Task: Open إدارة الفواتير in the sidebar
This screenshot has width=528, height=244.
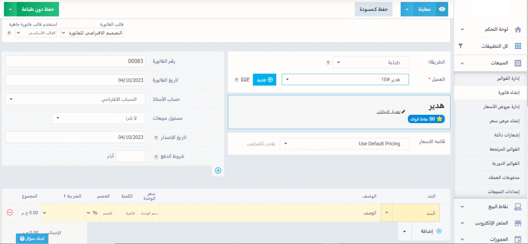Action: click(x=507, y=78)
